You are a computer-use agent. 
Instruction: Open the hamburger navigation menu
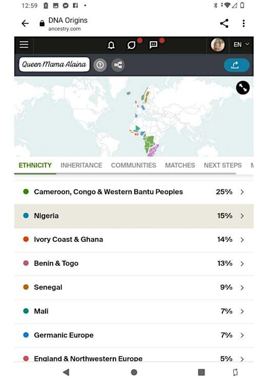(x=24, y=45)
